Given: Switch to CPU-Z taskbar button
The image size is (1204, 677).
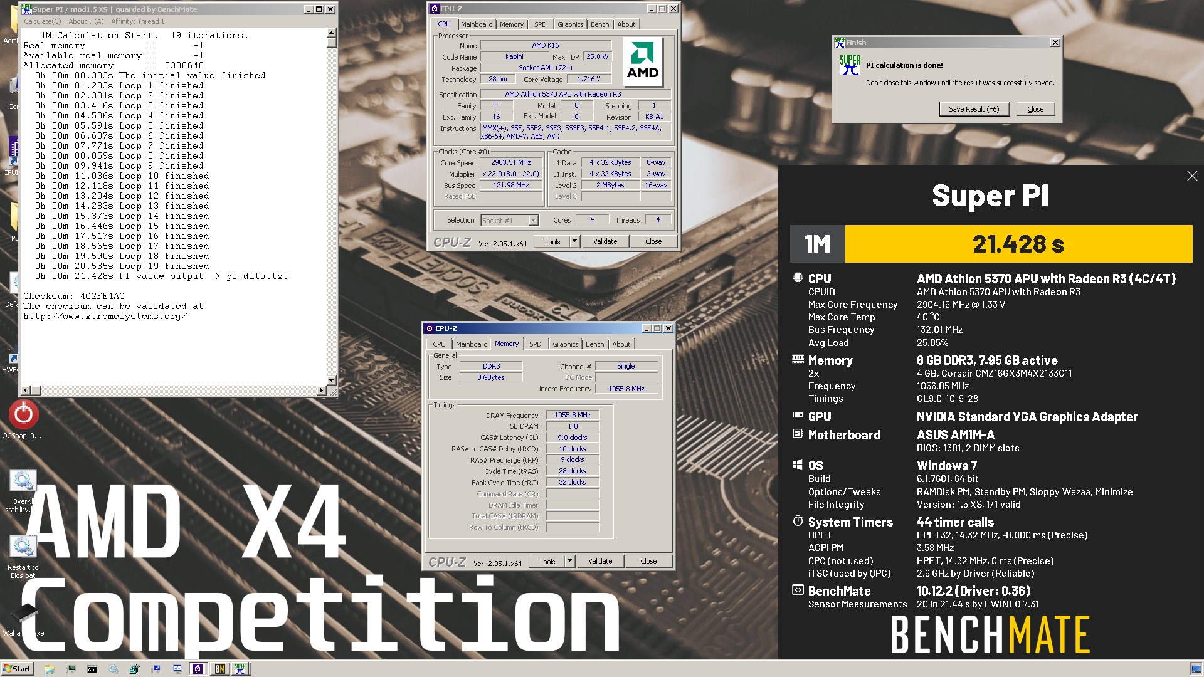Looking at the screenshot, I should pos(198,669).
